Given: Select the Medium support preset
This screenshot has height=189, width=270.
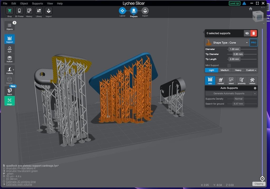Looking at the screenshot, I should [225, 70].
